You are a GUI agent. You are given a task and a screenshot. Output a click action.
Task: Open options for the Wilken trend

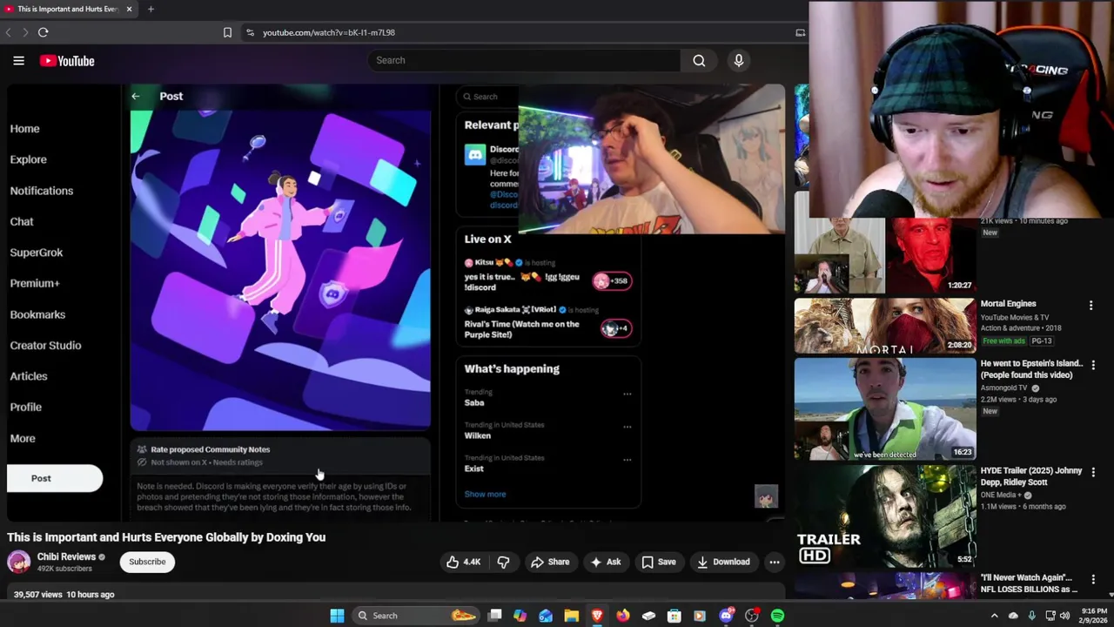click(627, 427)
